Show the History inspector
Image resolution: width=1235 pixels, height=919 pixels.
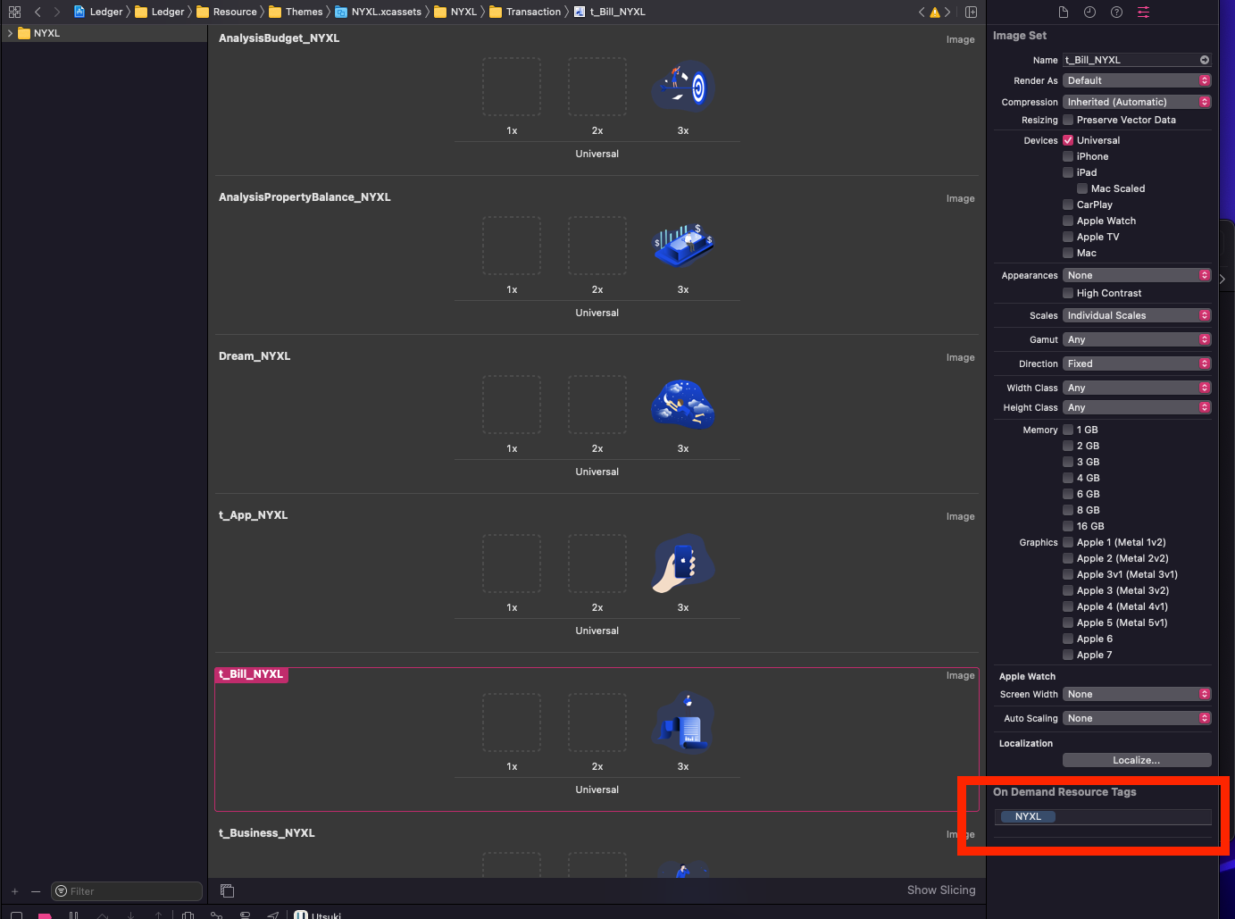click(x=1089, y=12)
